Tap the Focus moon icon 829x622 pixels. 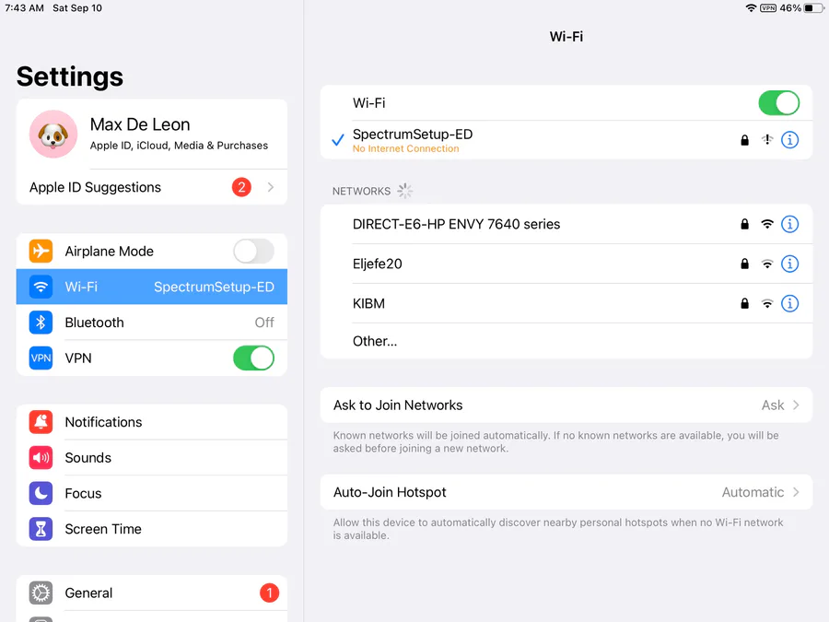[41, 494]
